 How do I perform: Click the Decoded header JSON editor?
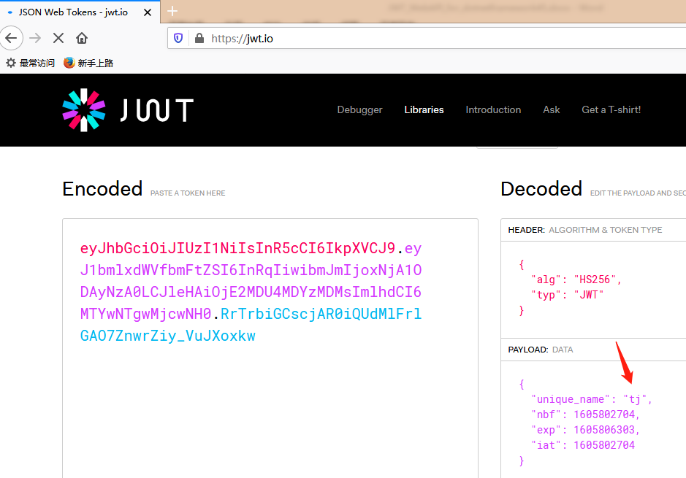594,289
